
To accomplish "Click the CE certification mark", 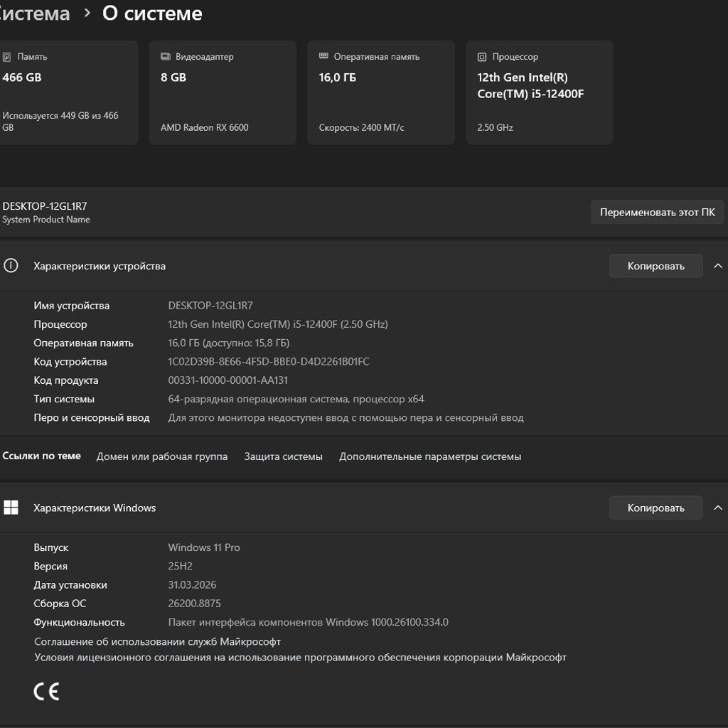I will point(46,691).
